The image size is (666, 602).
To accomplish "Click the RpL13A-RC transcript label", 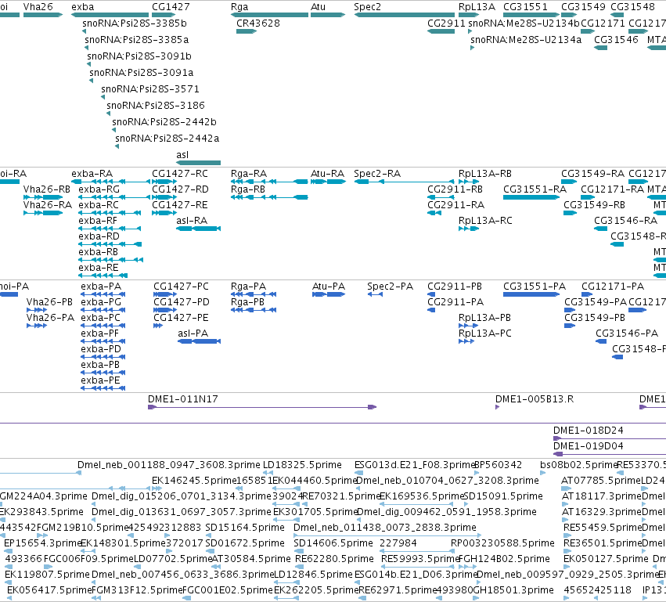I will (x=485, y=221).
